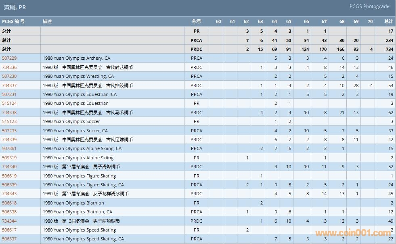Open the 507230 Wrestling coin link
The image size is (396, 244).
(x=9, y=76)
